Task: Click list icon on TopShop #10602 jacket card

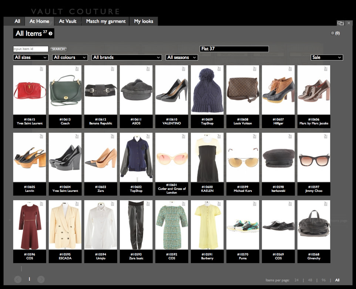Action: click(148, 136)
